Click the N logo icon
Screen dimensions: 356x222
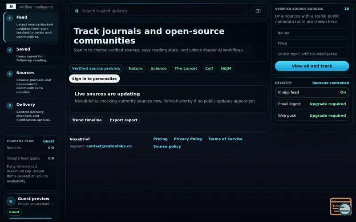point(11,7)
